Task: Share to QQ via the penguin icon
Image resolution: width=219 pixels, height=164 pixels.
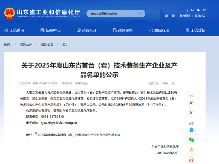Action: pyautogui.click(x=191, y=130)
